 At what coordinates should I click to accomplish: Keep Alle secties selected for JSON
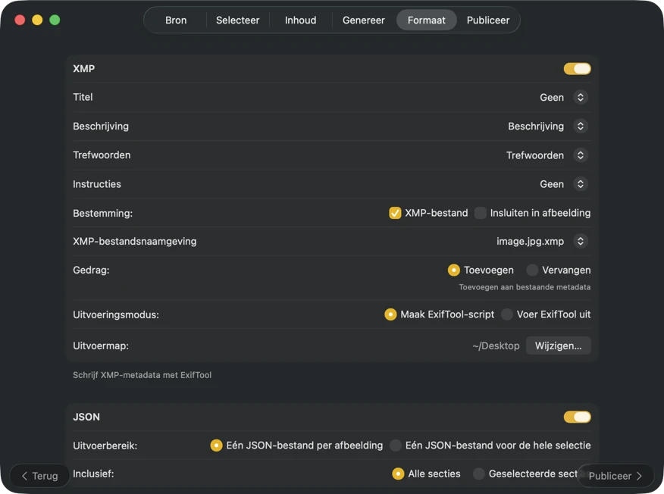coord(398,474)
